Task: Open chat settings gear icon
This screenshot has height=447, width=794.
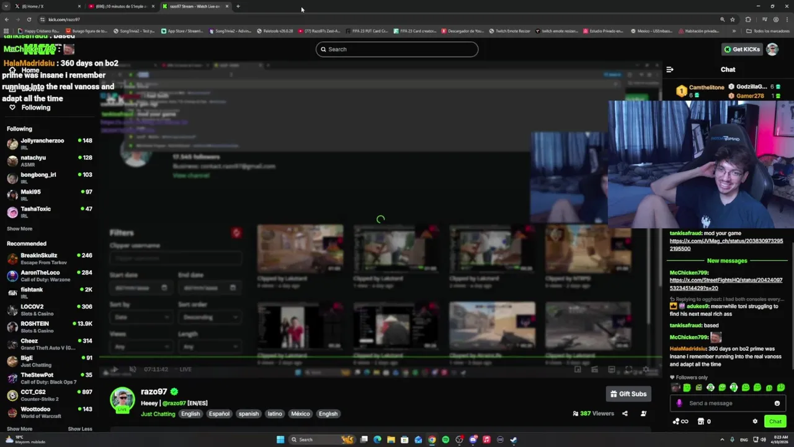Action: pos(755,422)
